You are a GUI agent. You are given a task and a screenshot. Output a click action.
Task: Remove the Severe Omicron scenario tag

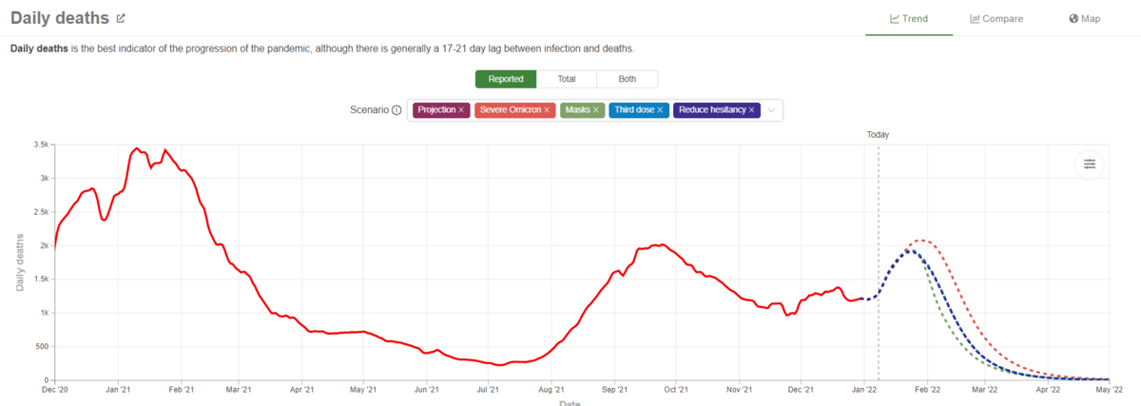point(548,110)
